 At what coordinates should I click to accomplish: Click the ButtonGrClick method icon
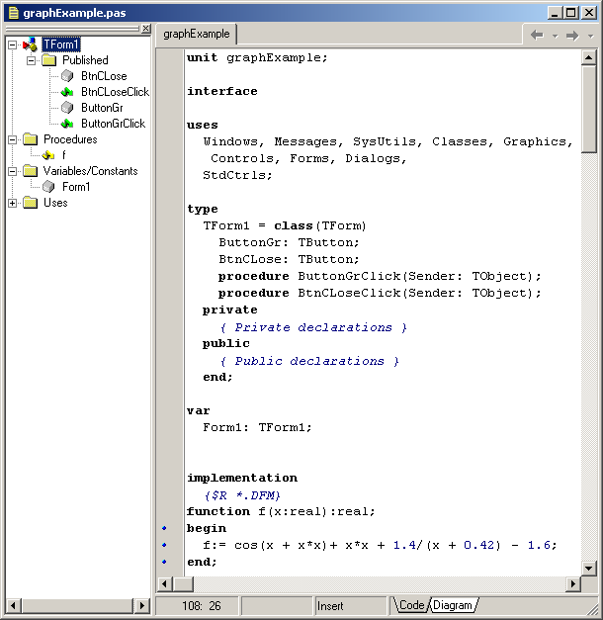click(x=67, y=124)
